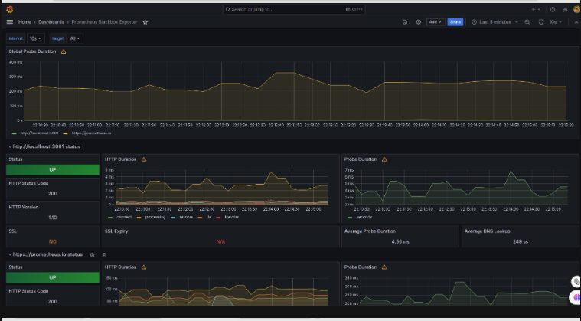Click the zoom out time range icon
The width and height of the screenshot is (581, 321).
pyautogui.click(x=527, y=22)
